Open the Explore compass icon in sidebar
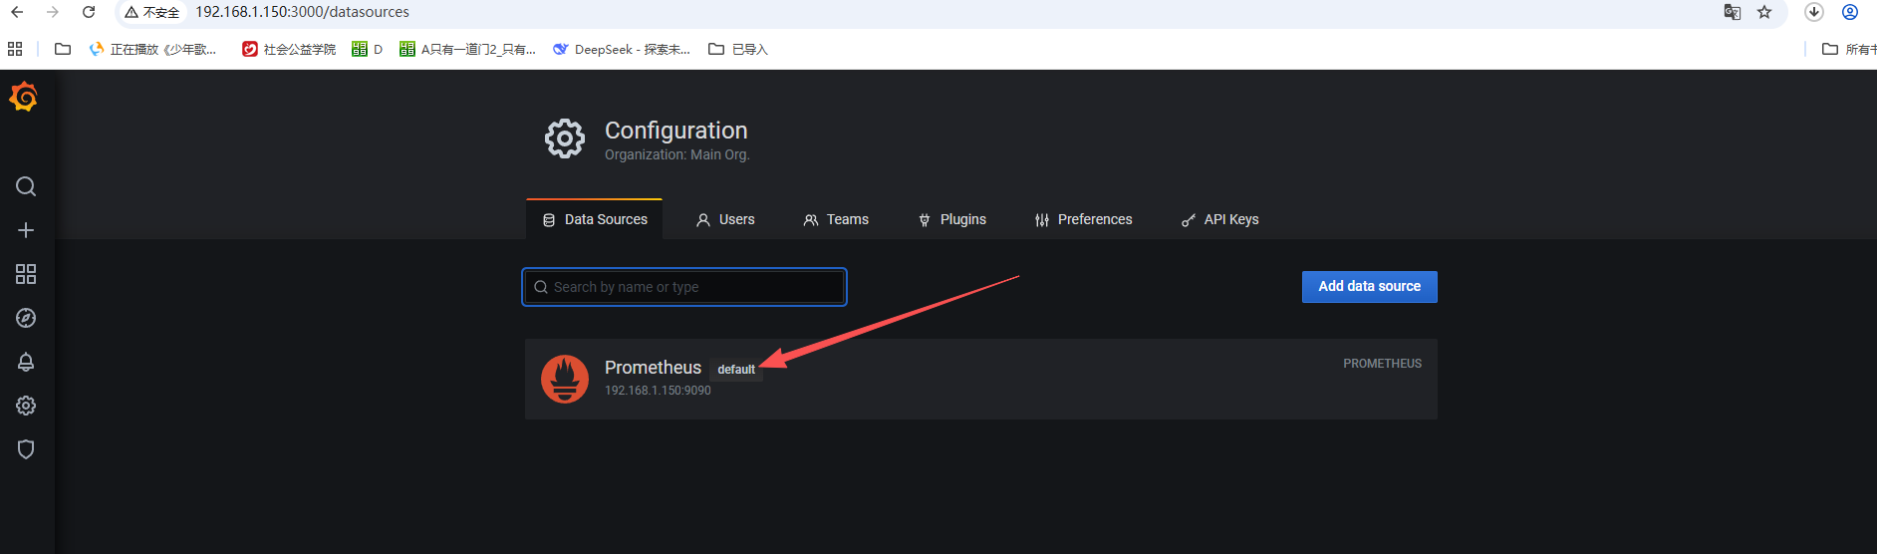The image size is (1877, 554). (26, 318)
